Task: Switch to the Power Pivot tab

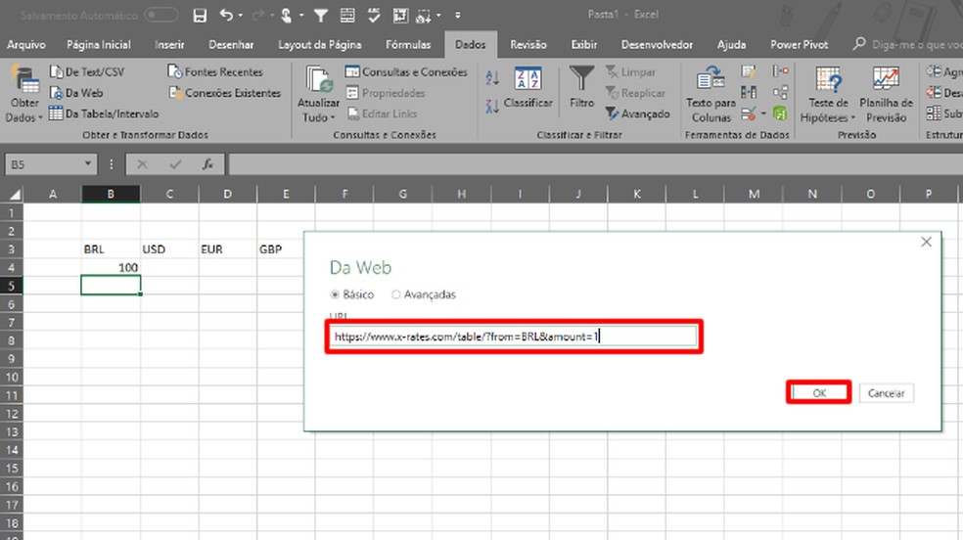Action: point(799,45)
